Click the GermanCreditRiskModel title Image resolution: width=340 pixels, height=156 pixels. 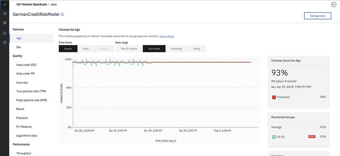click(36, 15)
